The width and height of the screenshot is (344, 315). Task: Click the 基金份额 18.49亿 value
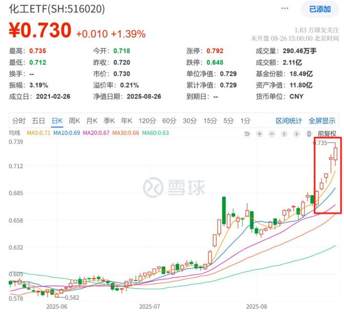click(301, 74)
